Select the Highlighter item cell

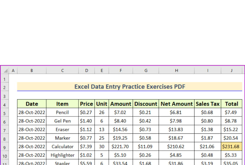(62, 155)
